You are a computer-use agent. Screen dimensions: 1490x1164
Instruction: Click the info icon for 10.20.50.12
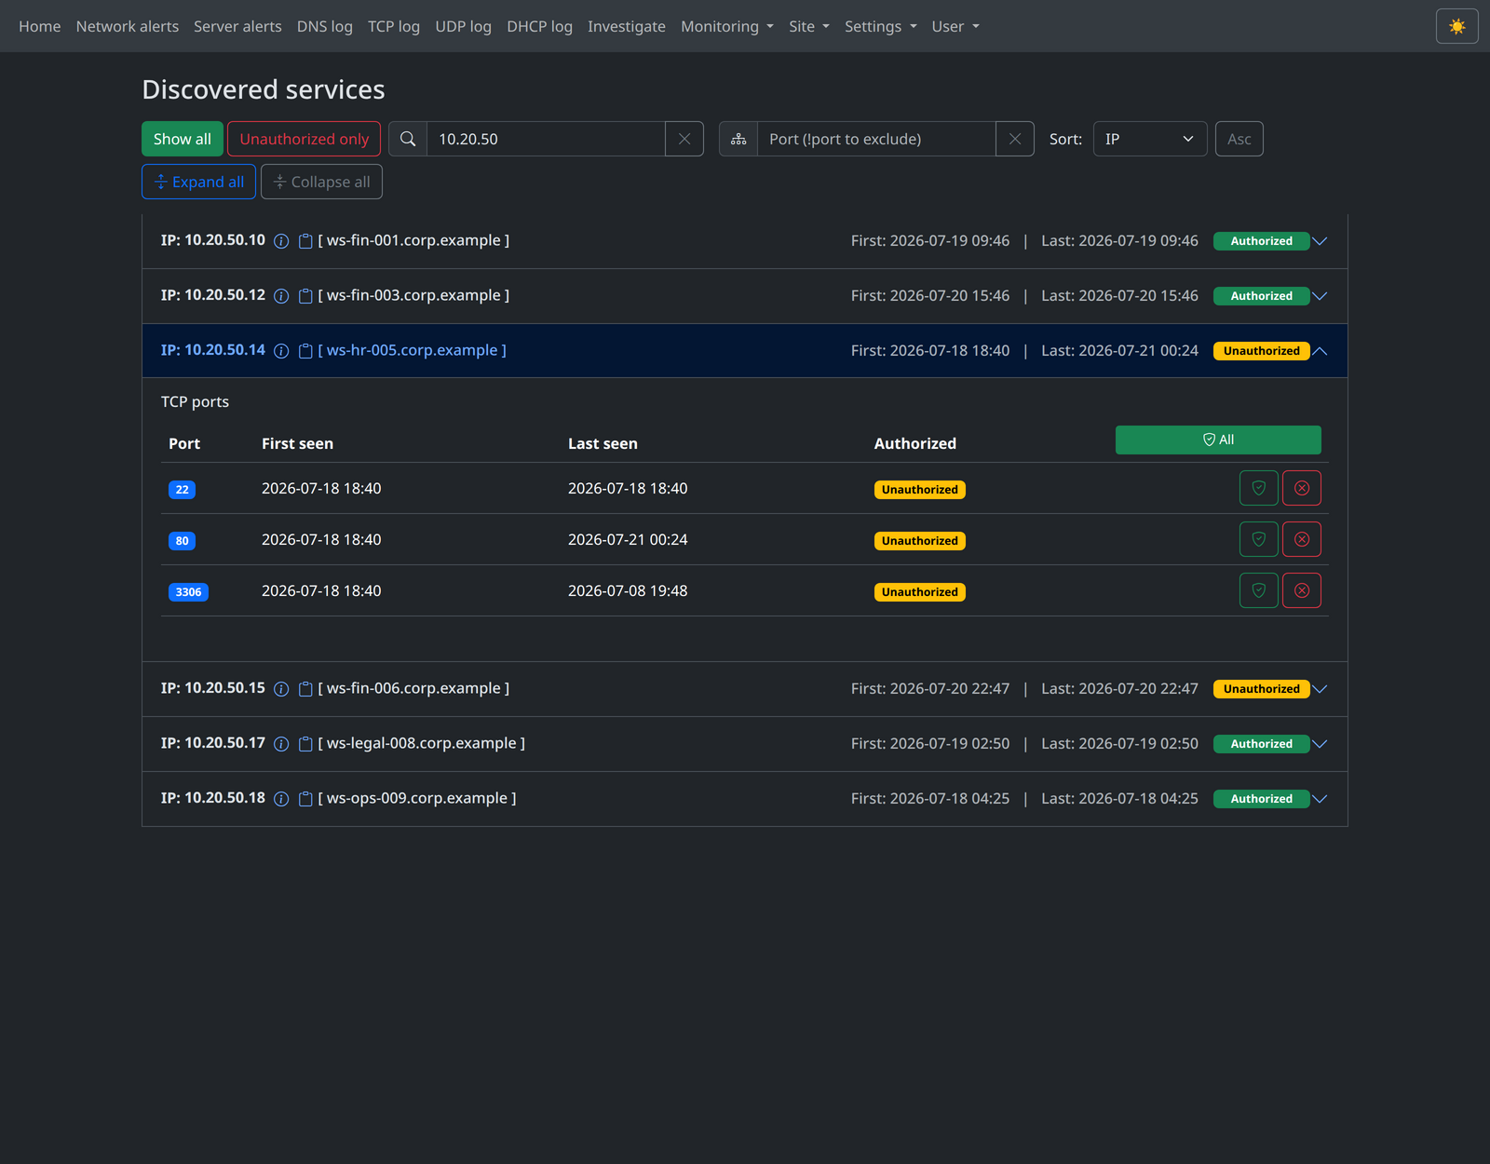tap(281, 296)
